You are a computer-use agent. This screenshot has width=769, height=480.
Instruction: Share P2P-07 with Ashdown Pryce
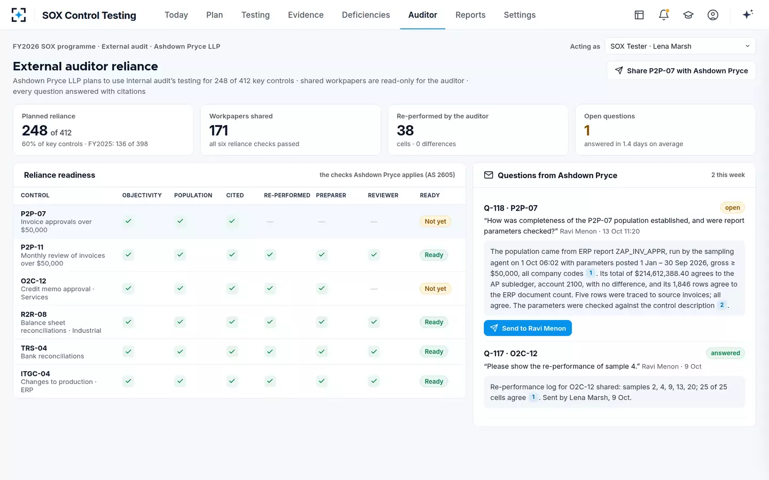681,70
